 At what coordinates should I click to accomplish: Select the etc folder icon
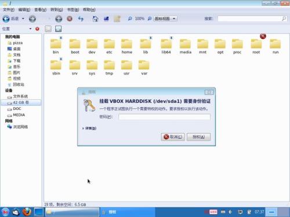(x=109, y=44)
